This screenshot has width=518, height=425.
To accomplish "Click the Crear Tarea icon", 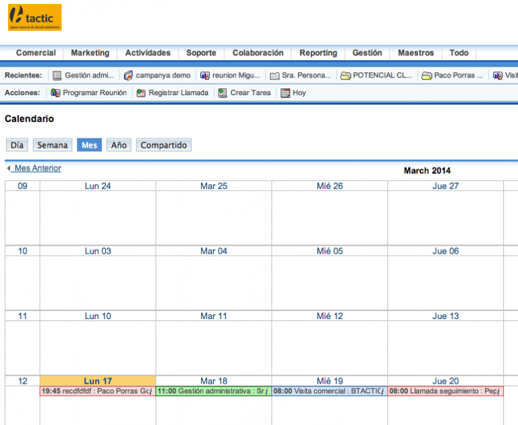I will 223,93.
